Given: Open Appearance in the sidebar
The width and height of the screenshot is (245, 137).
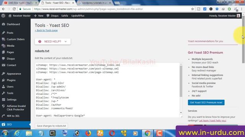Looking at the screenshot, I should (14, 73).
